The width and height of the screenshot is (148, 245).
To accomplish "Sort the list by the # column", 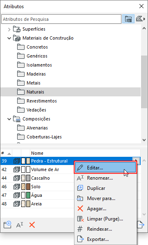I will [6, 153].
